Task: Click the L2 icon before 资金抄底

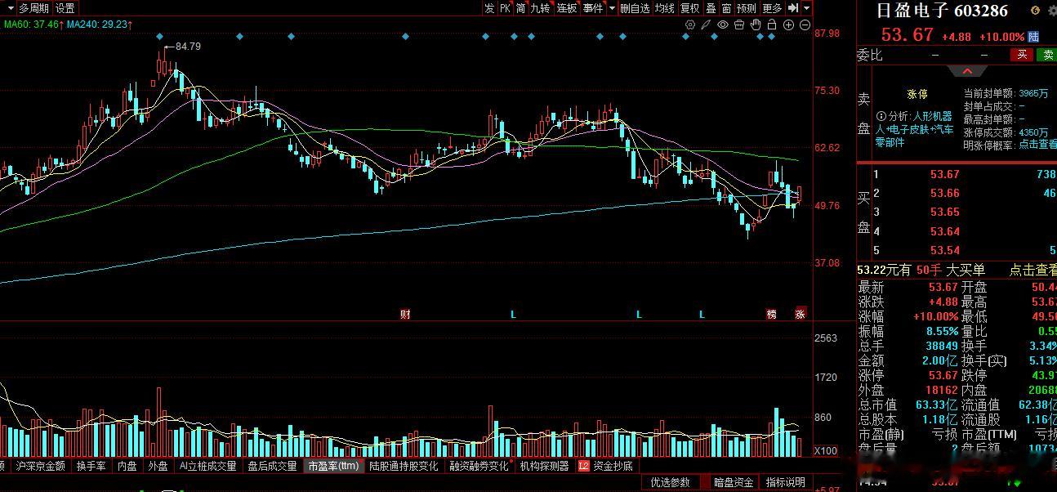Action: click(x=584, y=466)
